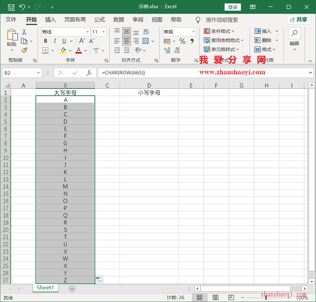This screenshot has height=302, width=316.
Task: Open 条件格式 conditional formatting menu
Action: click(x=219, y=31)
